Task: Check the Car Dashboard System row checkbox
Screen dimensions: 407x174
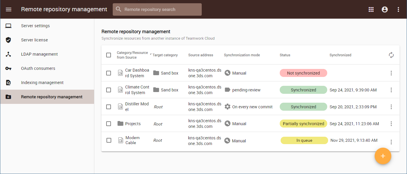Action: coord(109,73)
